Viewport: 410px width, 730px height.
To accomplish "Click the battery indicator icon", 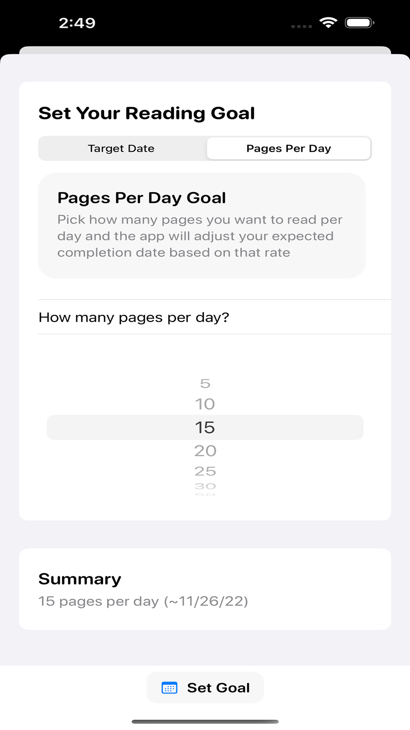I will click(359, 23).
